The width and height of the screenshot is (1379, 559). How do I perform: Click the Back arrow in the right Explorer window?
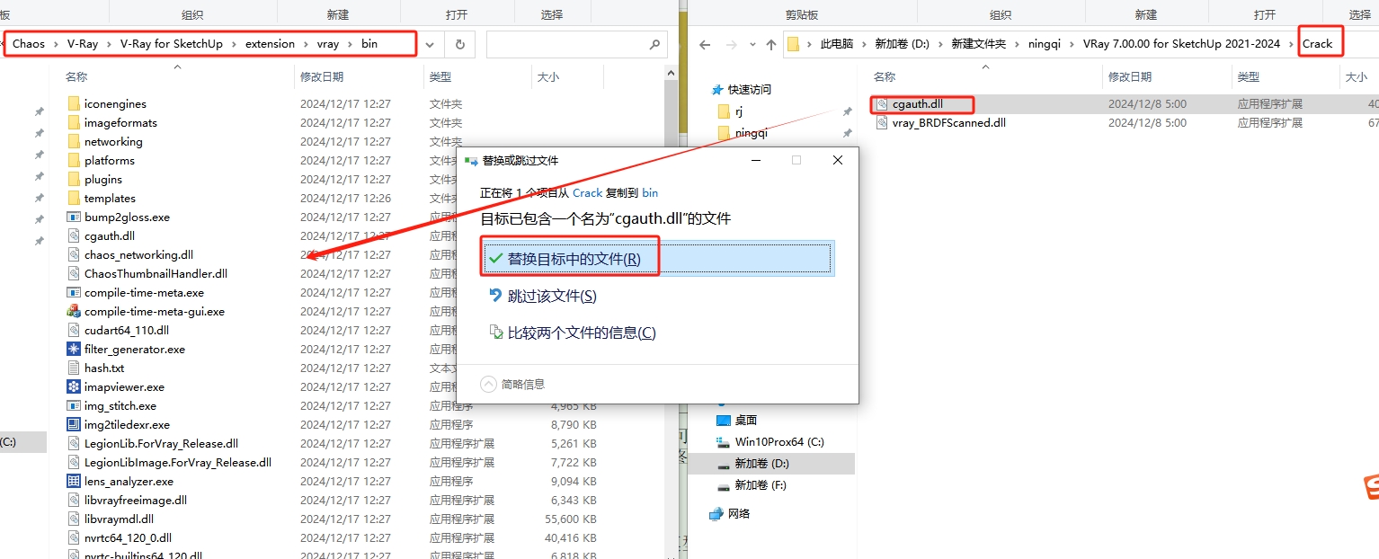(x=705, y=44)
